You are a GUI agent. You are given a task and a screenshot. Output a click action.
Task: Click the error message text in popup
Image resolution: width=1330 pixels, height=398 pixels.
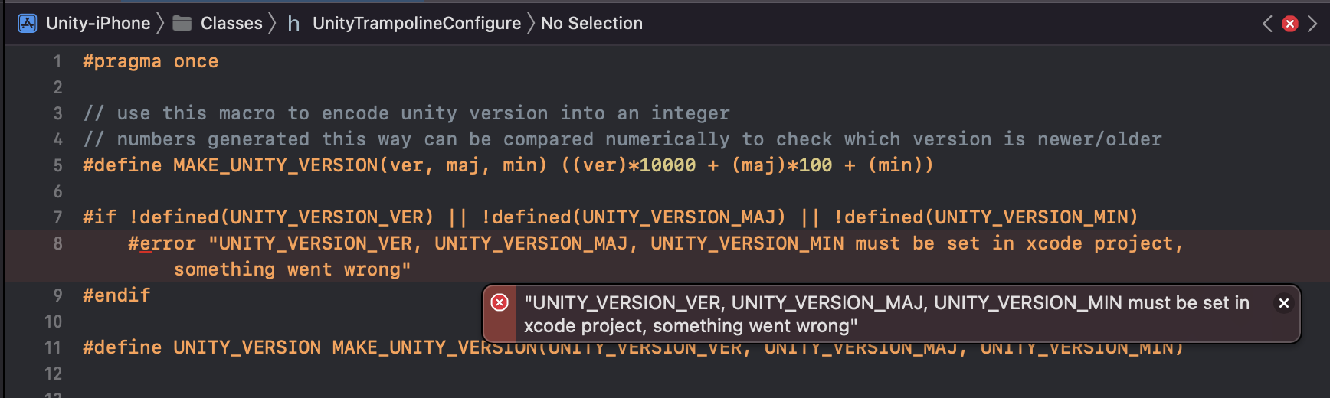pos(886,314)
